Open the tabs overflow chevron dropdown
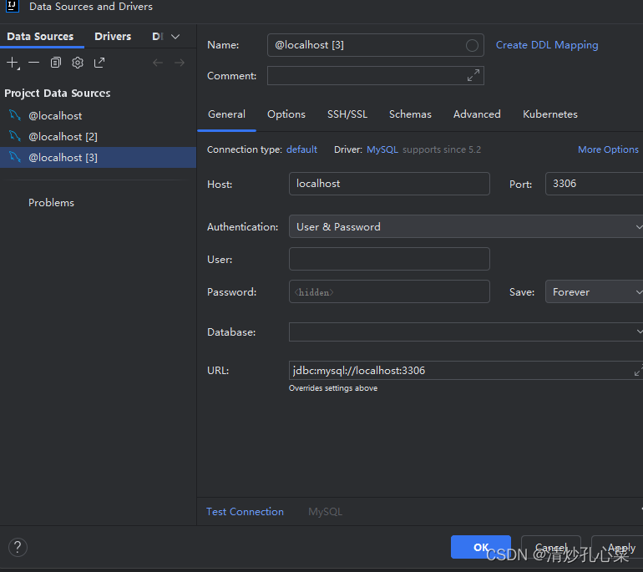643x572 pixels. click(175, 37)
